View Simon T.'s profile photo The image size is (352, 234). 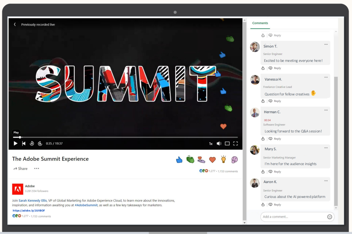click(255, 47)
